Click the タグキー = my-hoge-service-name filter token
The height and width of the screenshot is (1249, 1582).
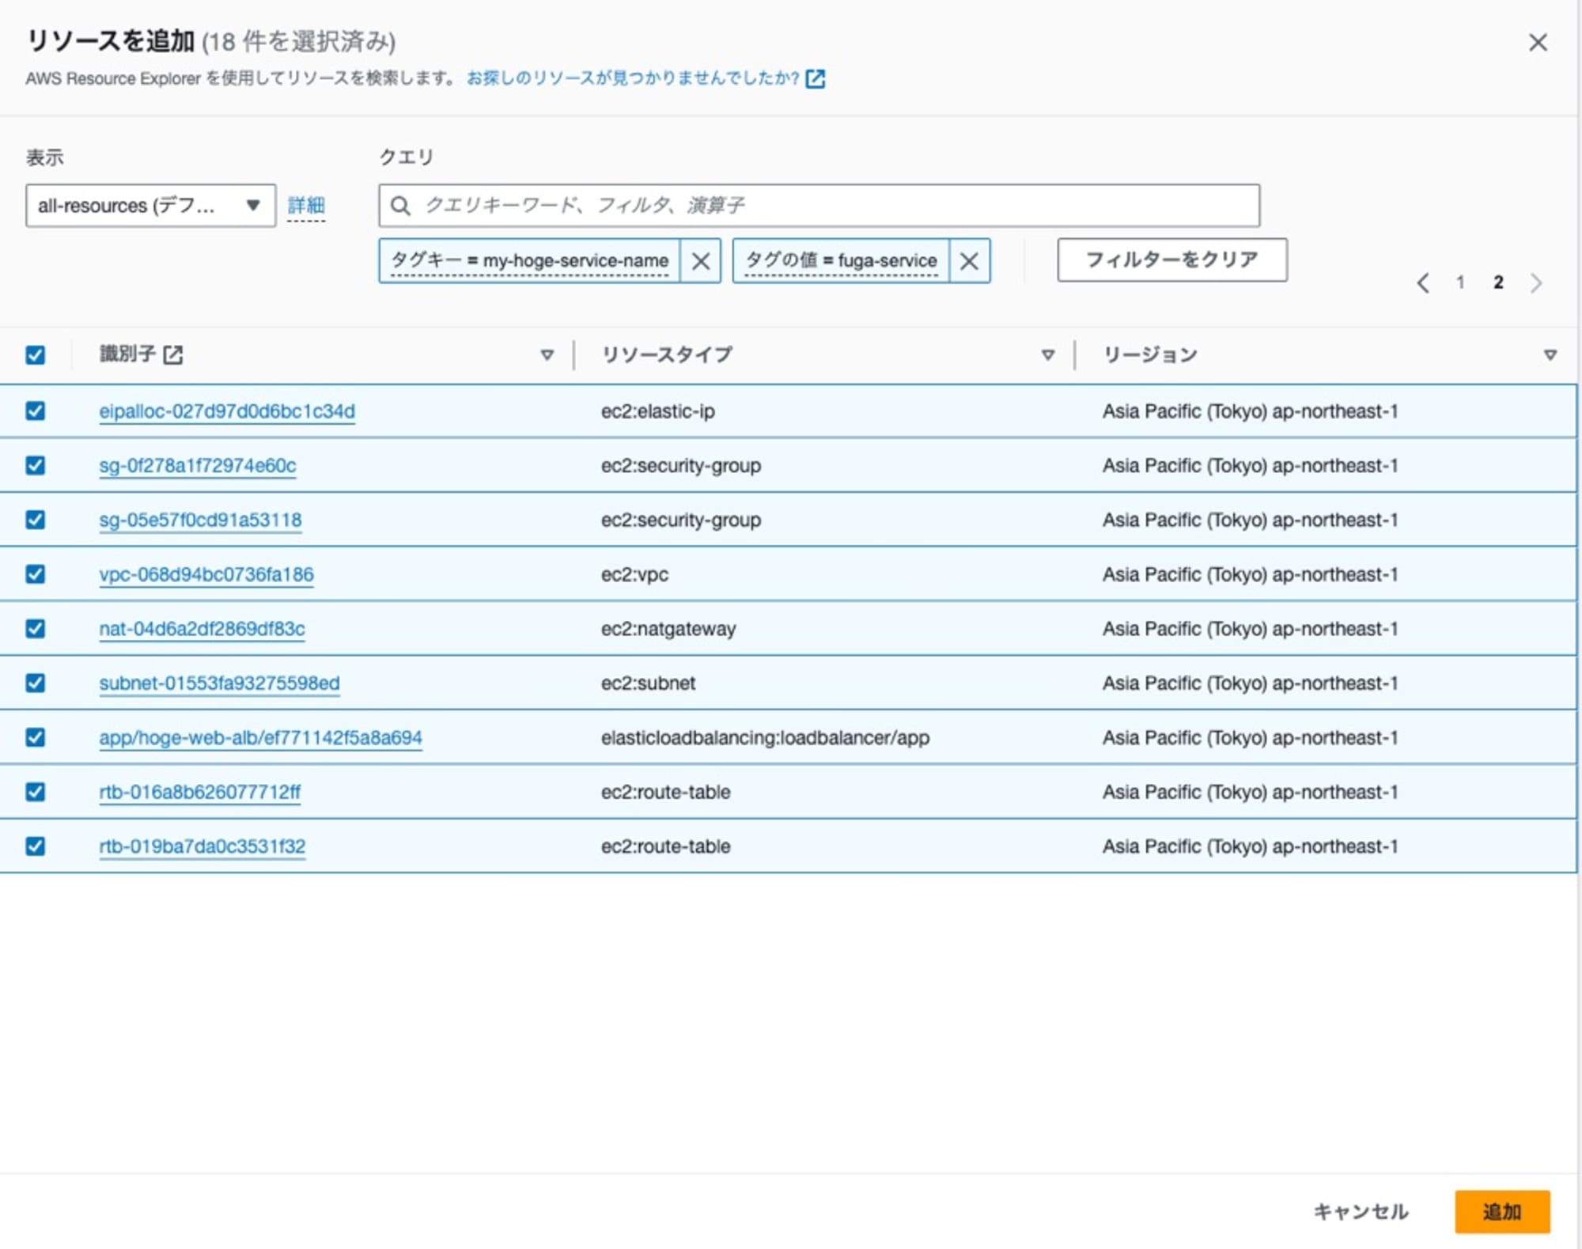click(529, 260)
